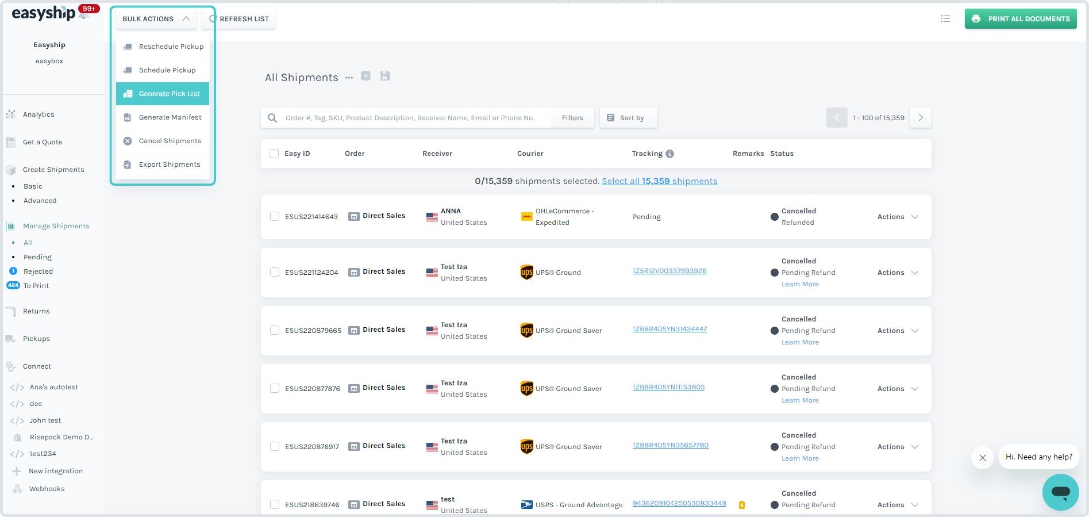Select shipment ESUS220877876 checkbox

coord(275,388)
